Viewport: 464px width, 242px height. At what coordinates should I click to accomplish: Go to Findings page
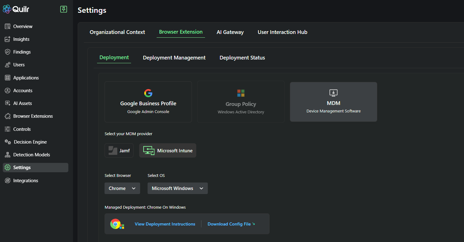point(36,52)
